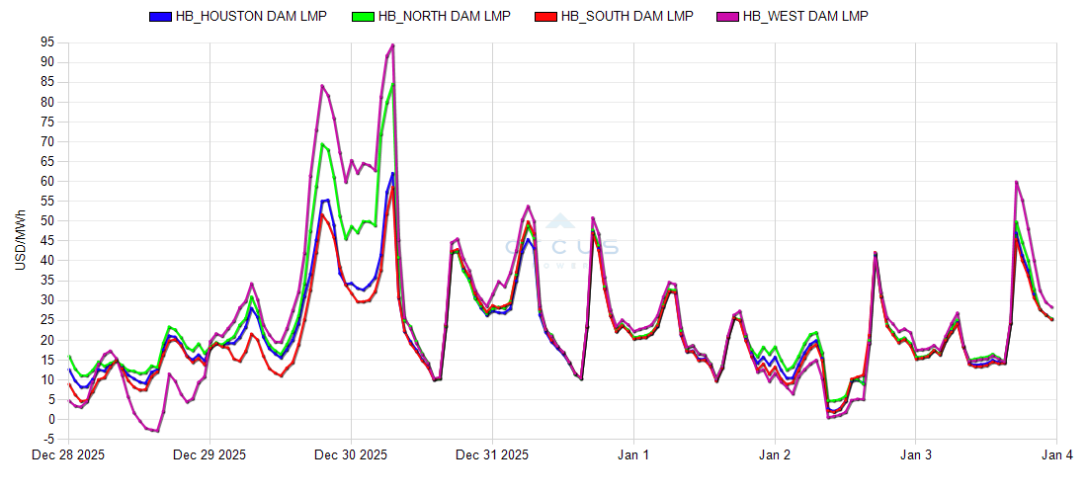Select the Jan 1 x-axis label
This screenshot has height=494, width=1087.
click(x=633, y=455)
